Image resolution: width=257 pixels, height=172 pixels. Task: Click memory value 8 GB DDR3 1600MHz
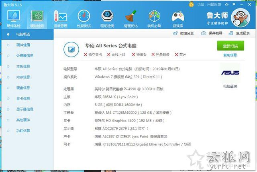118,105
